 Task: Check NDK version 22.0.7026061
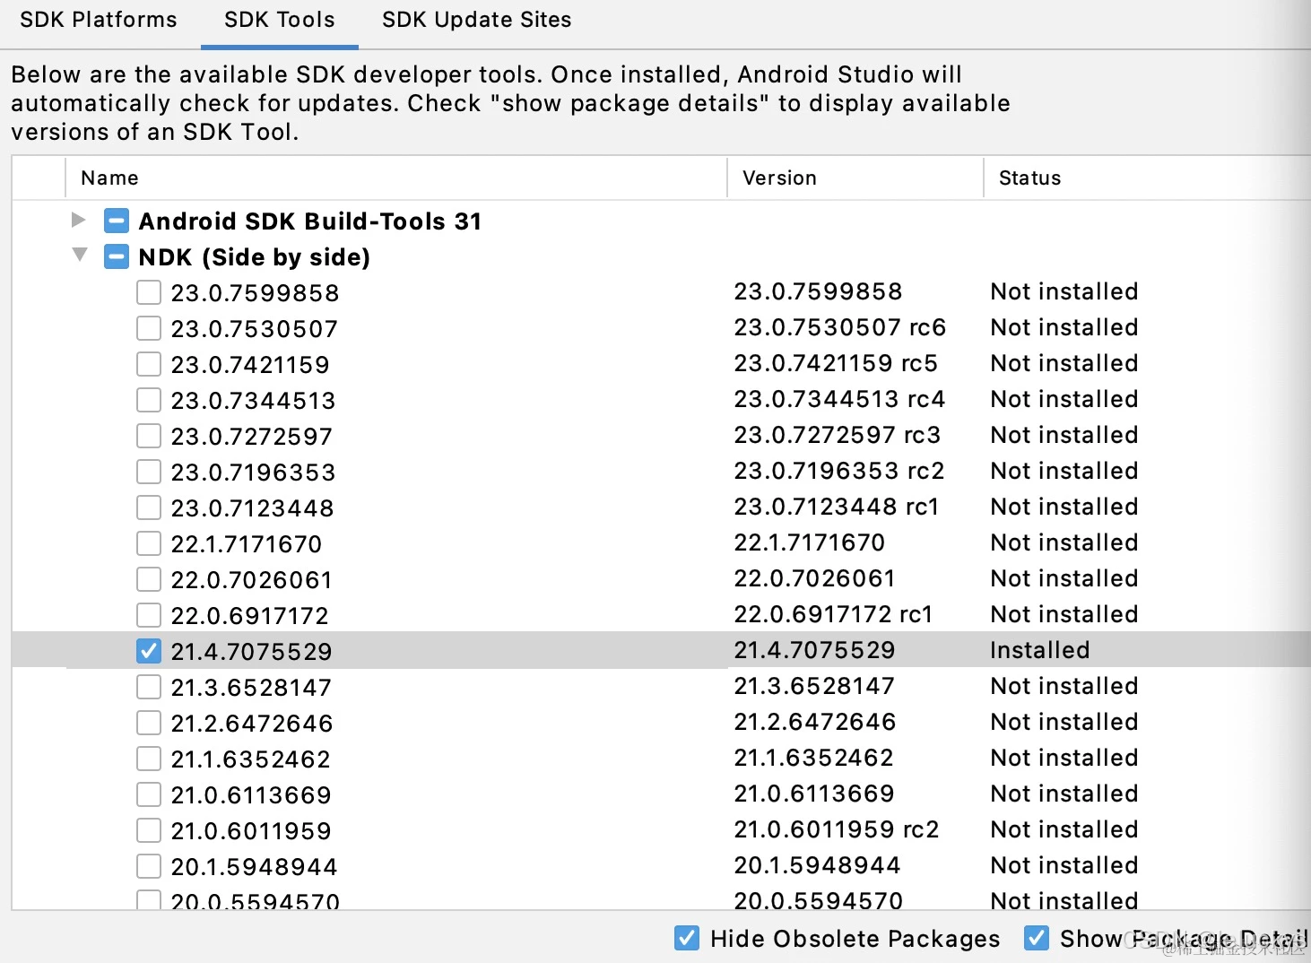click(149, 579)
